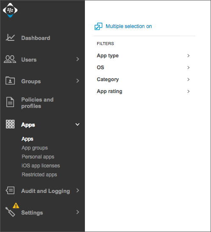Select the Audit and Logging icon

pyautogui.click(x=10, y=190)
